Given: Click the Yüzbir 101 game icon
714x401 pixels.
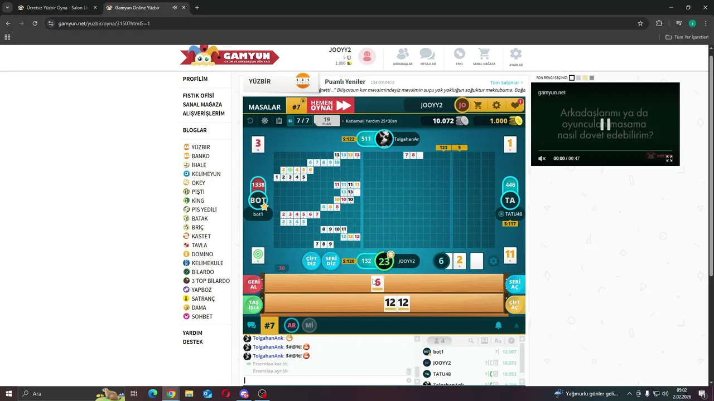Looking at the screenshot, I should pyautogui.click(x=303, y=81).
